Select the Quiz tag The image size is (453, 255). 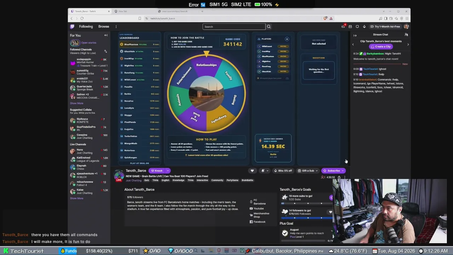click(x=147, y=180)
